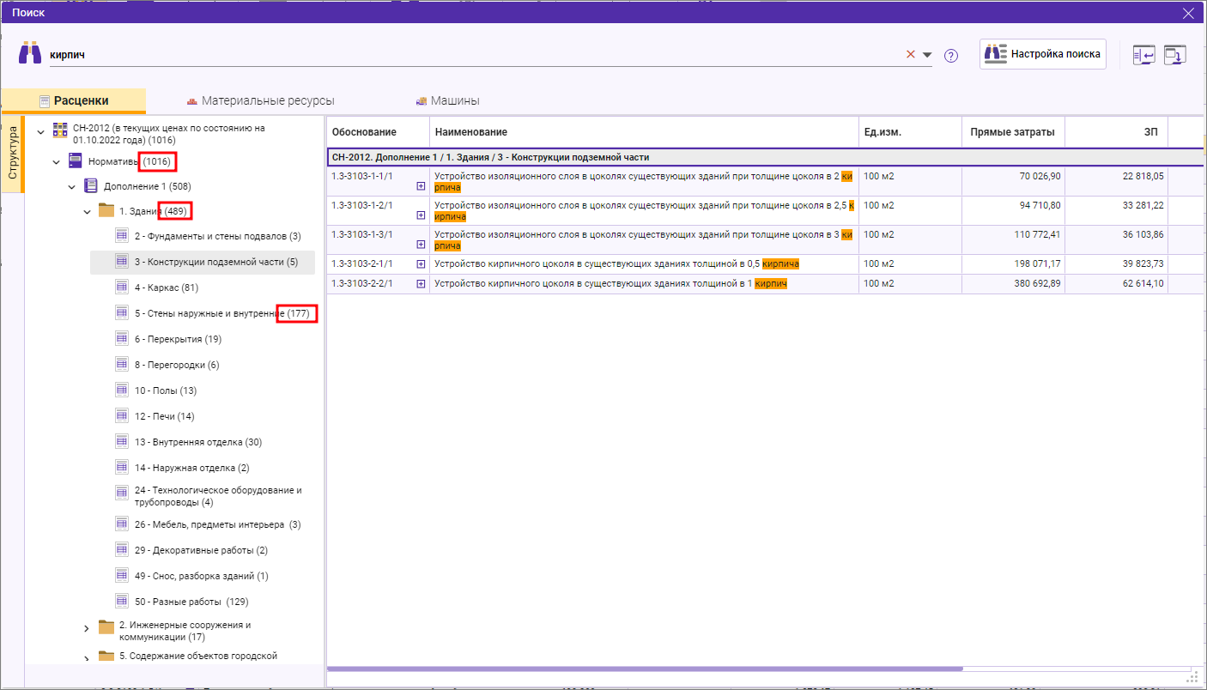This screenshot has width=1207, height=690.
Task: Switch to the 'Машины' tab
Action: pos(446,100)
